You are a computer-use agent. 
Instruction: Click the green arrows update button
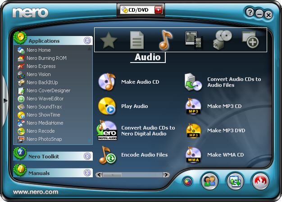coord(235,181)
